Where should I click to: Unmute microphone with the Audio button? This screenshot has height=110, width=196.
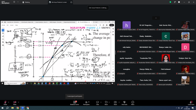[5, 103]
